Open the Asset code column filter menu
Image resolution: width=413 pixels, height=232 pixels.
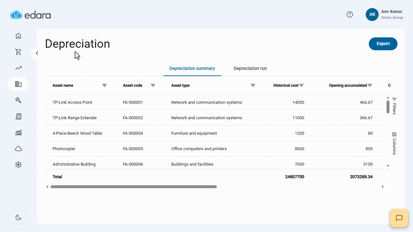tap(153, 85)
